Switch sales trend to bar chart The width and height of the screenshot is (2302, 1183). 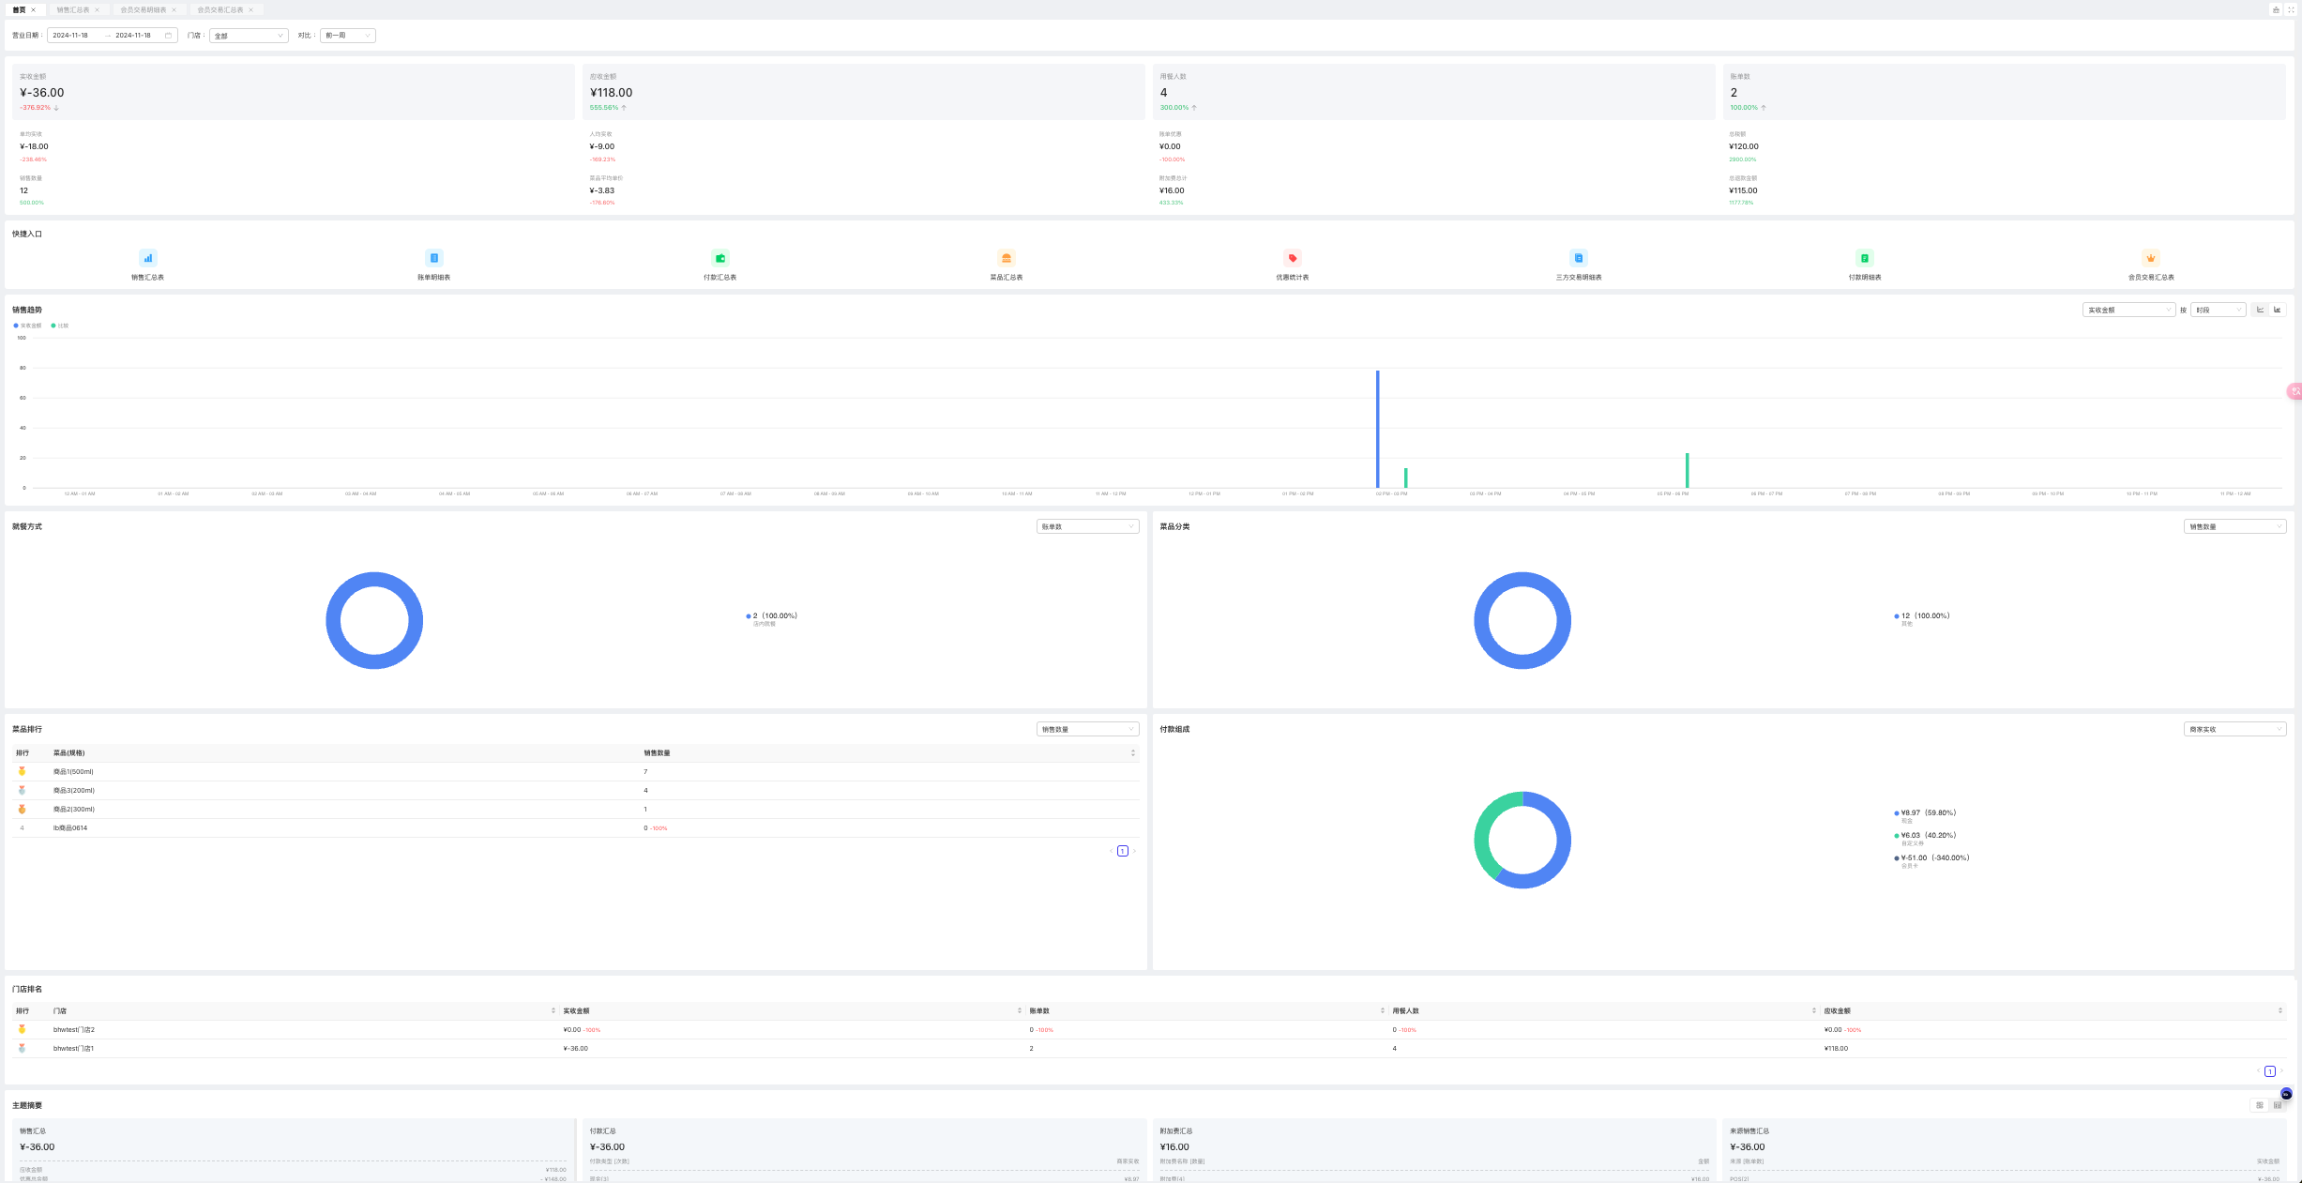(2277, 310)
